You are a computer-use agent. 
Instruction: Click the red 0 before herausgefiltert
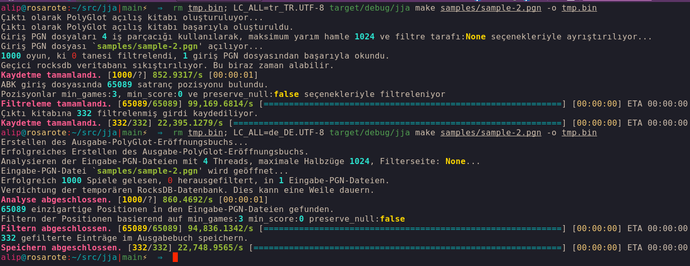coord(170,181)
